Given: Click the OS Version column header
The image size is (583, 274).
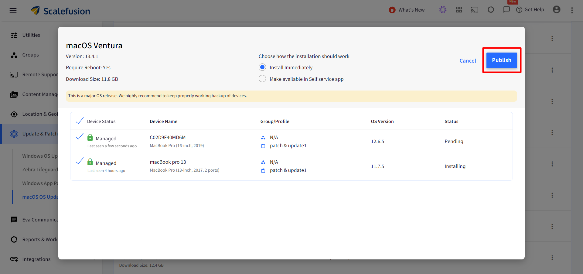Looking at the screenshot, I should point(382,121).
